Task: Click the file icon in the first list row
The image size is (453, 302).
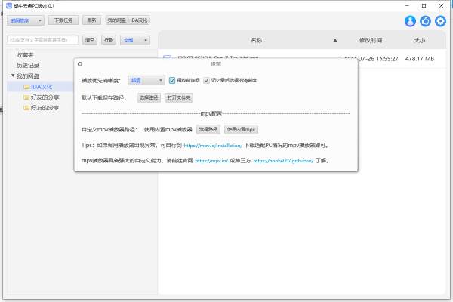Action: [x=168, y=57]
